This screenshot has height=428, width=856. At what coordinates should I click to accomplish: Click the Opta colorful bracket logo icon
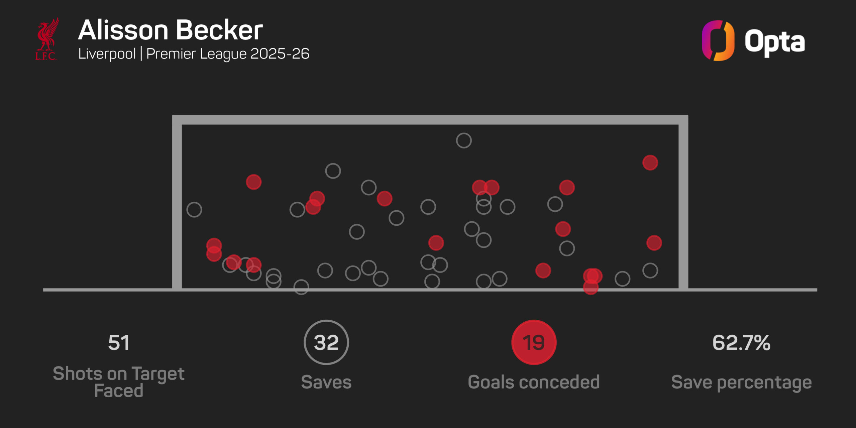pyautogui.click(x=718, y=41)
